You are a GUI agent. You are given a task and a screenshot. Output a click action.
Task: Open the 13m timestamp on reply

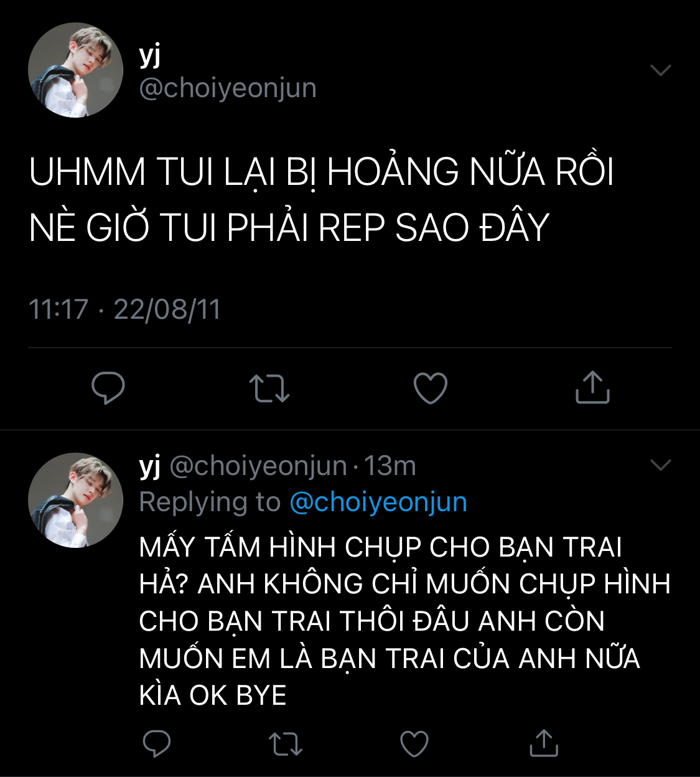(x=390, y=466)
